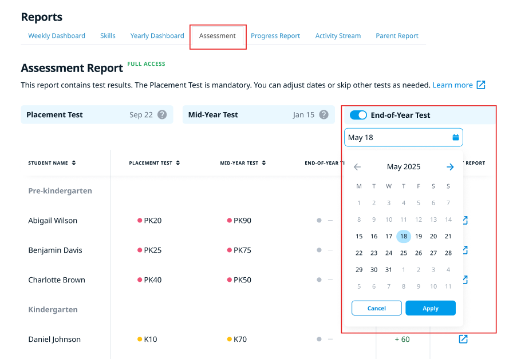This screenshot has height=359, width=509.
Task: Sort by Placement Test column arrows
Action: [178, 163]
